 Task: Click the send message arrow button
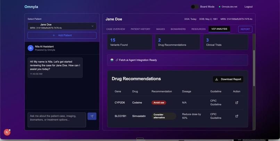click(92, 116)
